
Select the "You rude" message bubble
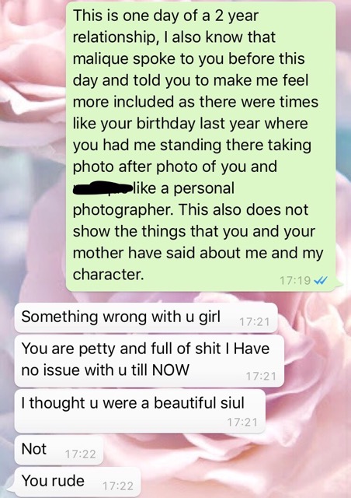point(78,482)
